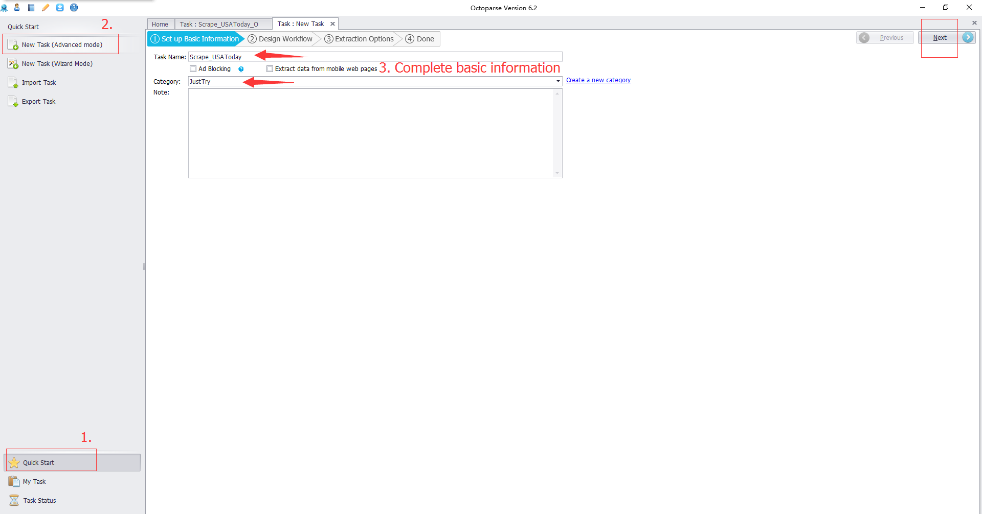Switch to the Home tab

(x=160, y=24)
